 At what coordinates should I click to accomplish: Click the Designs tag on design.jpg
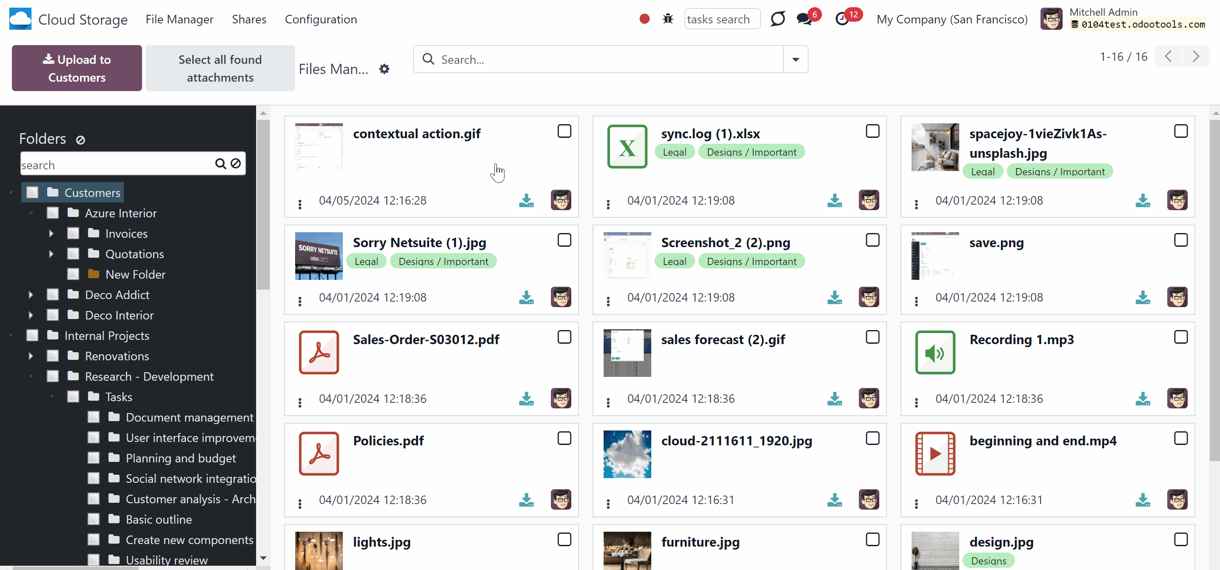point(989,561)
